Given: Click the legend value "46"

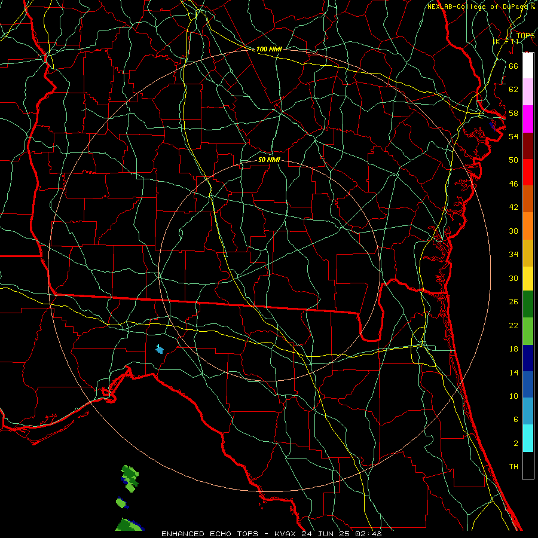Looking at the screenshot, I should (x=513, y=184).
